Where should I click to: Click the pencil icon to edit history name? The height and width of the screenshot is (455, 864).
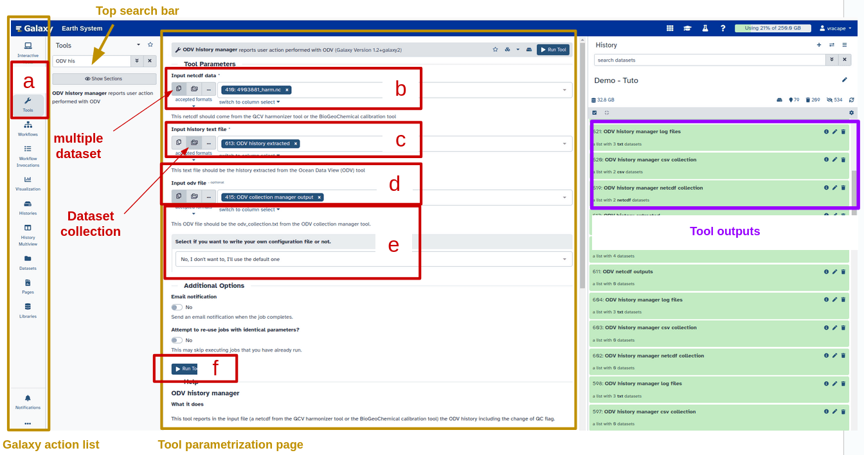(845, 80)
